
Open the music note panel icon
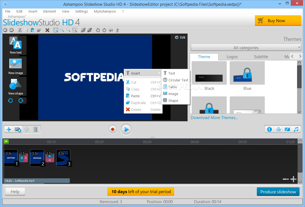296,129
